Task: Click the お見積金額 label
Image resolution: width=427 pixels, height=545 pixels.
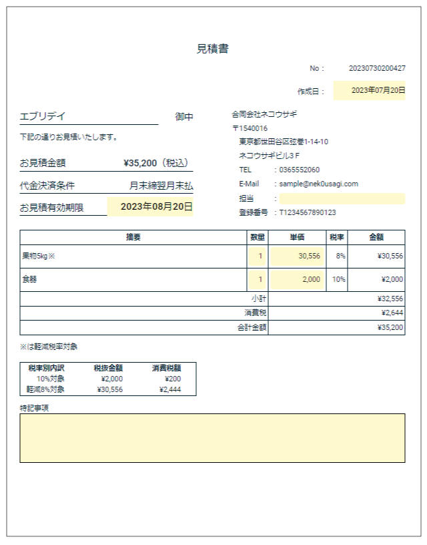Action: 43,163
